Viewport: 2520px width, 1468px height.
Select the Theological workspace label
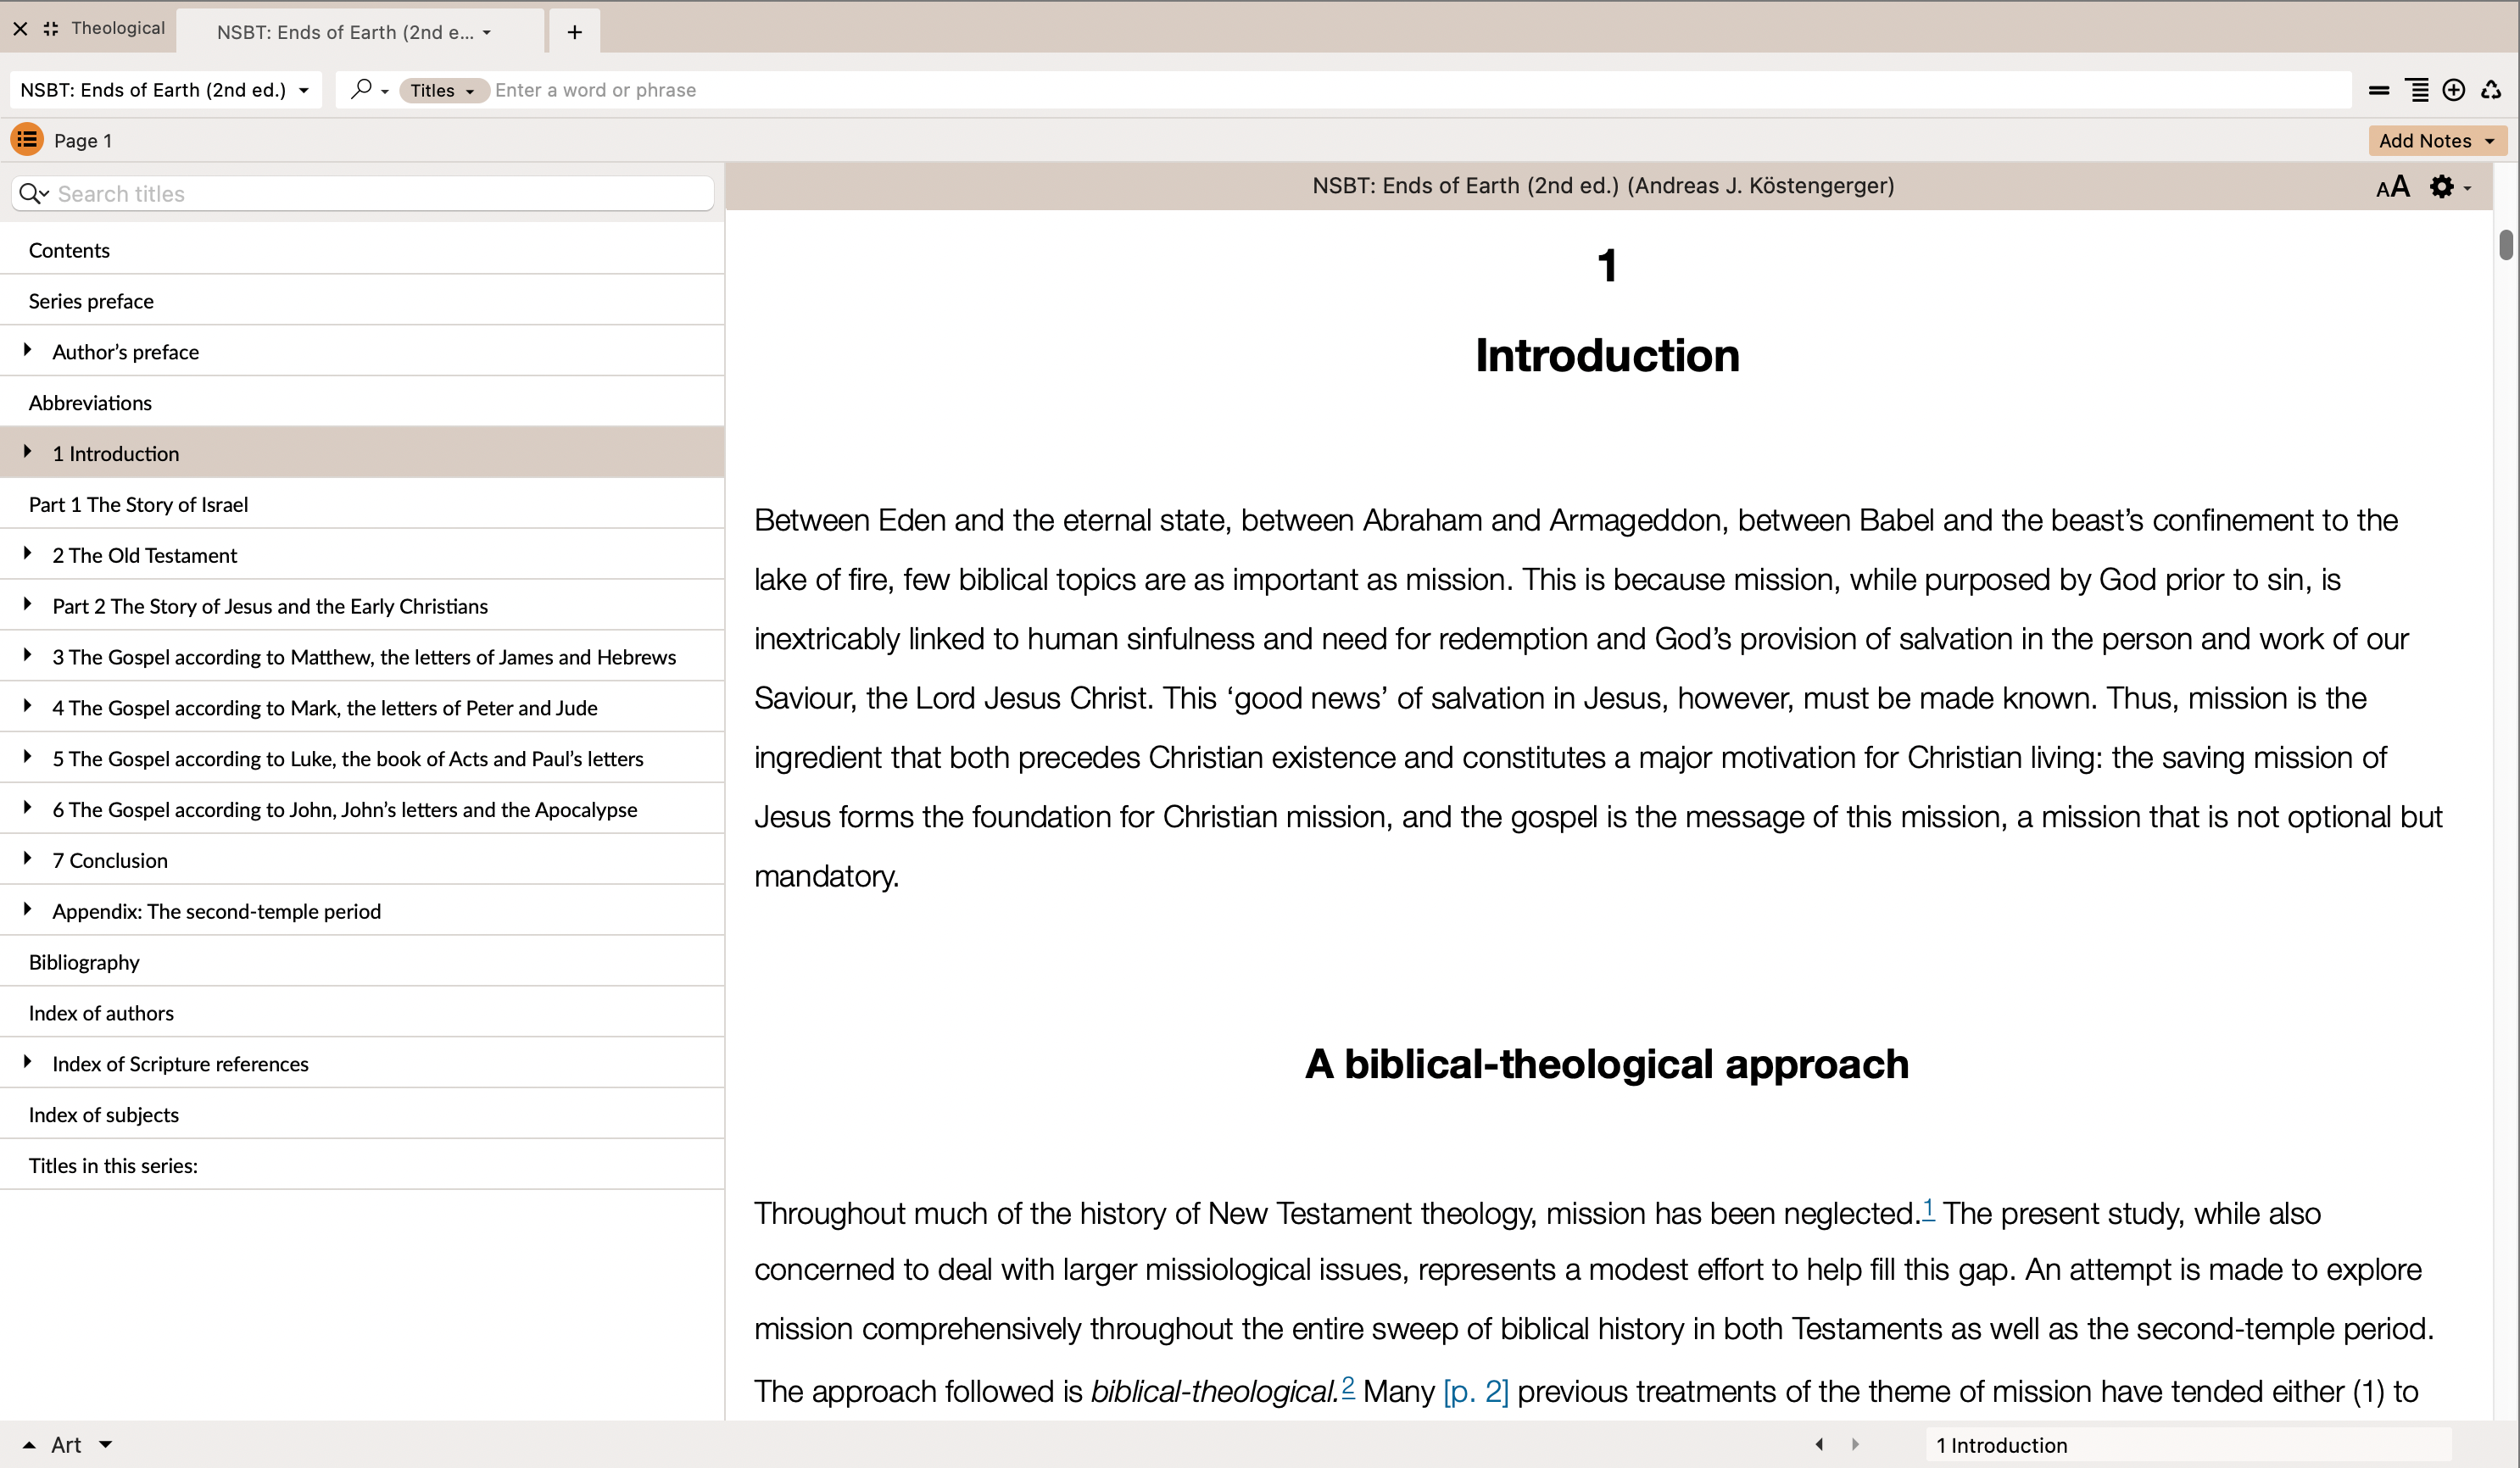(118, 28)
